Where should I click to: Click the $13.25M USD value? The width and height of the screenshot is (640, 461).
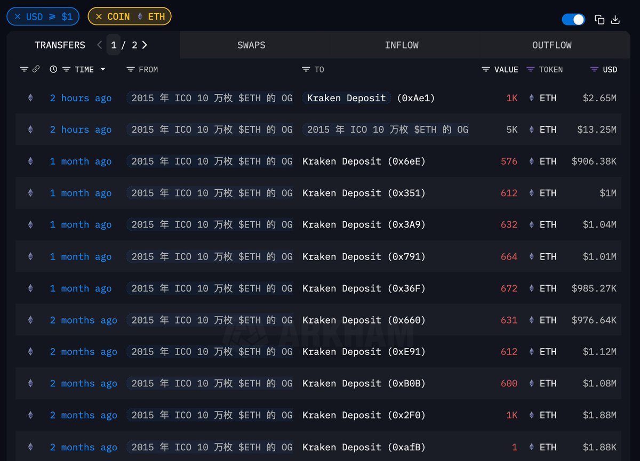tap(597, 130)
